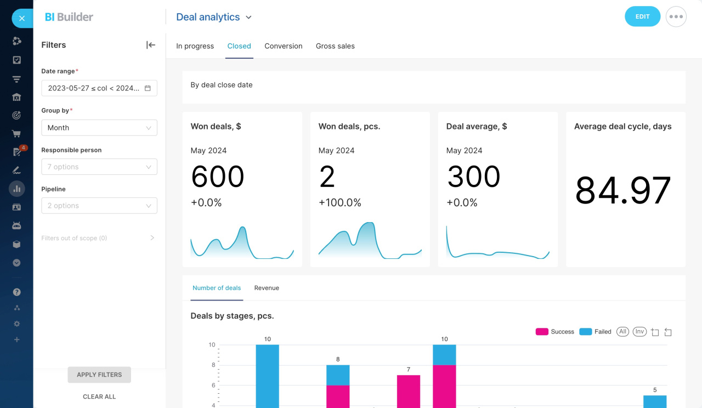Expand more sidebar items with the round chevron
The height and width of the screenshot is (408, 702).
pos(17,263)
